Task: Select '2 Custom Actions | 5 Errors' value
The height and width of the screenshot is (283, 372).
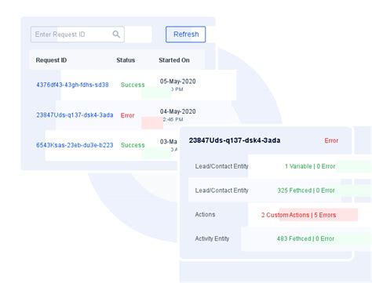Action: tap(298, 215)
